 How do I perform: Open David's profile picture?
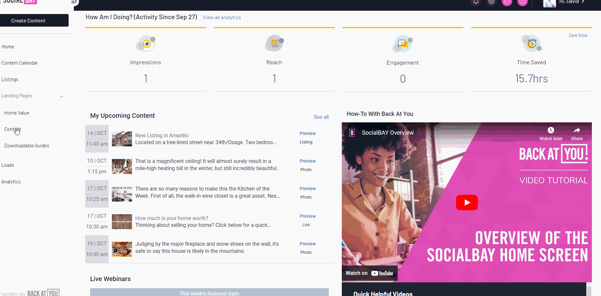pos(549,3)
